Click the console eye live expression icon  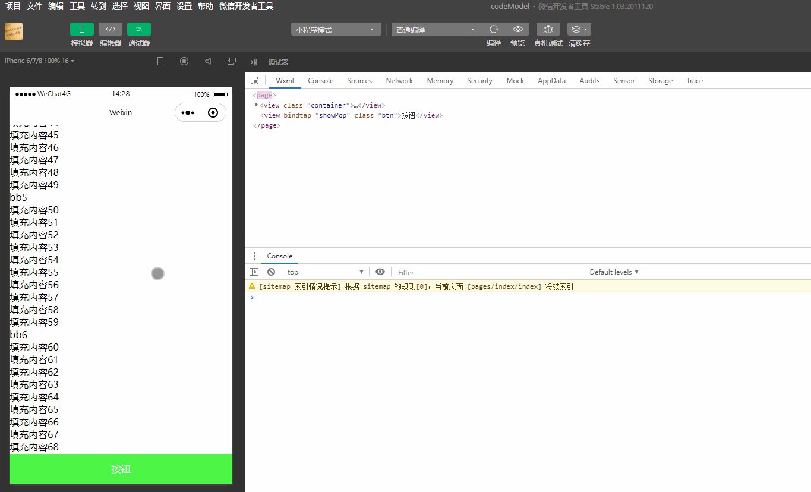(380, 272)
